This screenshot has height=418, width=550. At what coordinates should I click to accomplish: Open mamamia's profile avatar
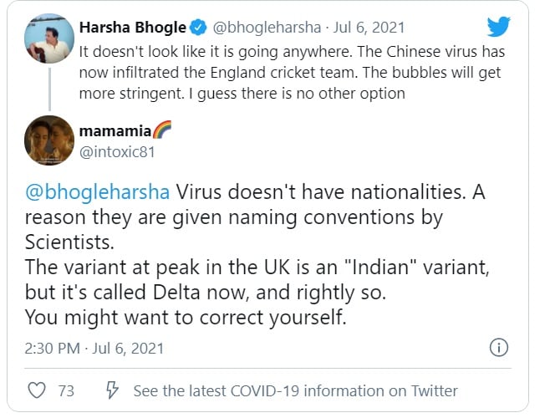(x=48, y=139)
